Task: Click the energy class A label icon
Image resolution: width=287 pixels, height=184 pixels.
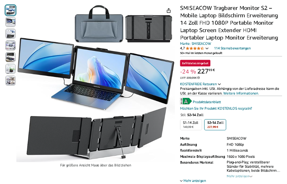Action: [x=186, y=101]
